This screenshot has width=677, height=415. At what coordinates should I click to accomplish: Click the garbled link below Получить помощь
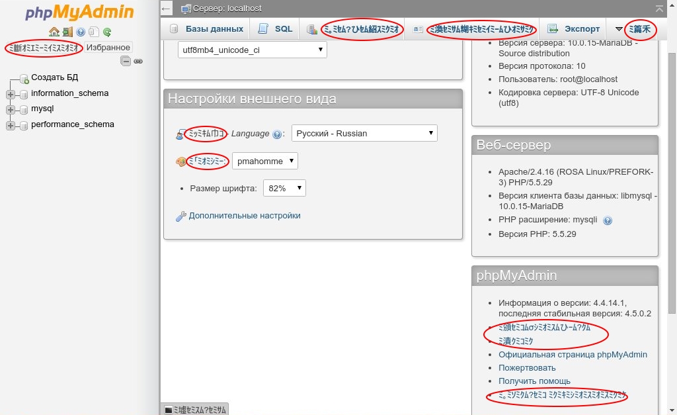click(x=562, y=394)
